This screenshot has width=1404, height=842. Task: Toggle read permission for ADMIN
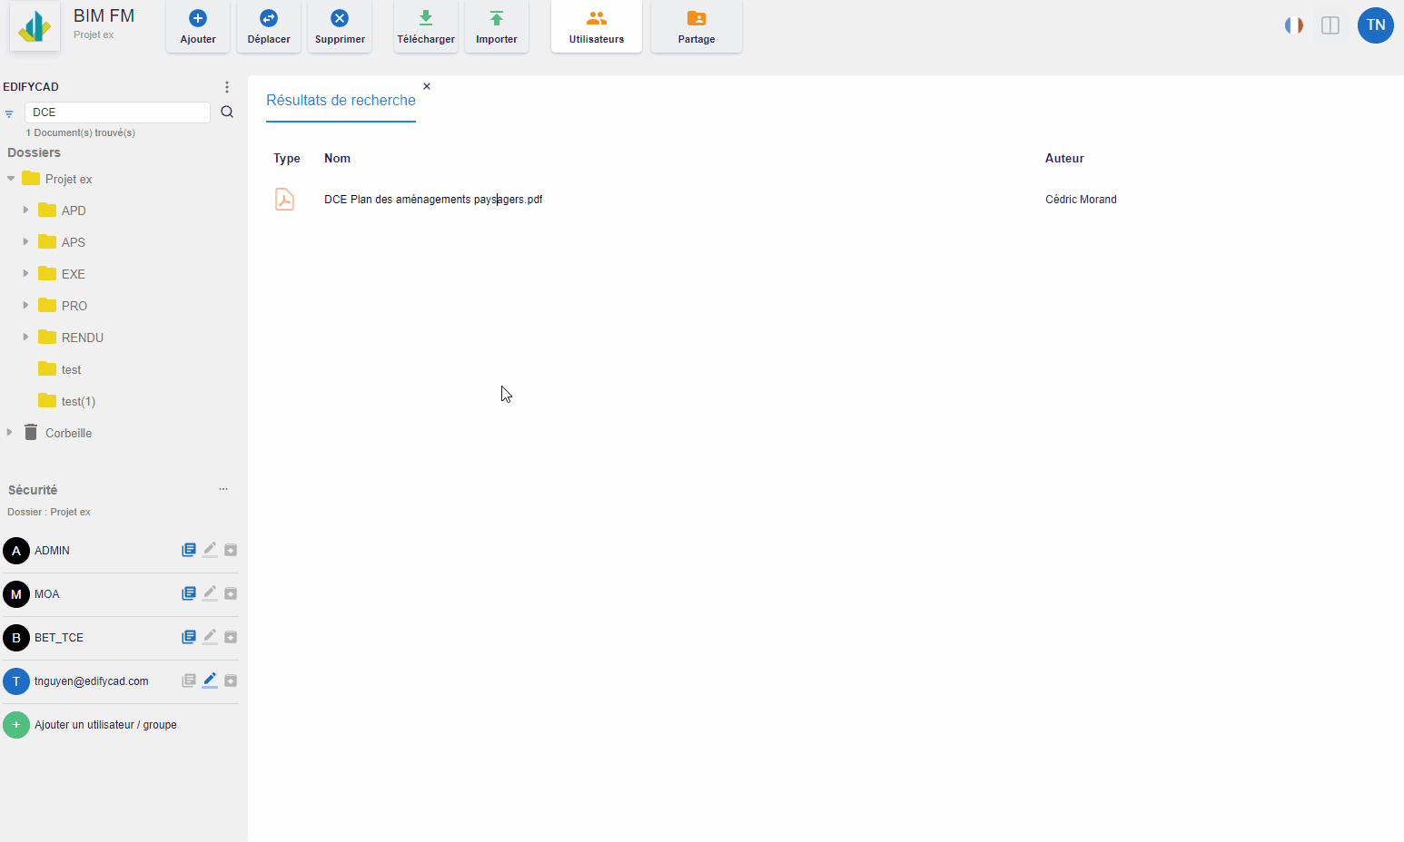tap(189, 550)
